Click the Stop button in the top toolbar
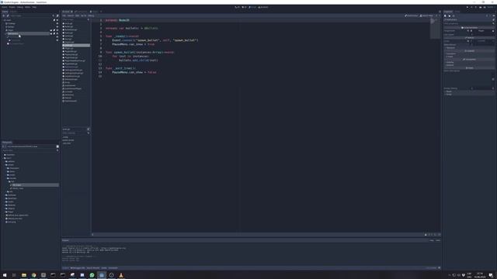497x279 pixels. 476,7
